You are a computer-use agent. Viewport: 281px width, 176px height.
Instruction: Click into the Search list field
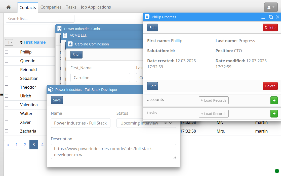point(40,19)
